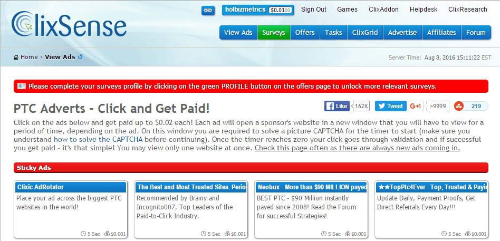Click the >9999 Google plus count

tap(438, 106)
